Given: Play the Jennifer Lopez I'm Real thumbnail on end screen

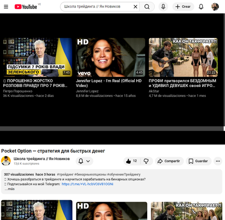Looking at the screenshot, I should pos(110,57).
